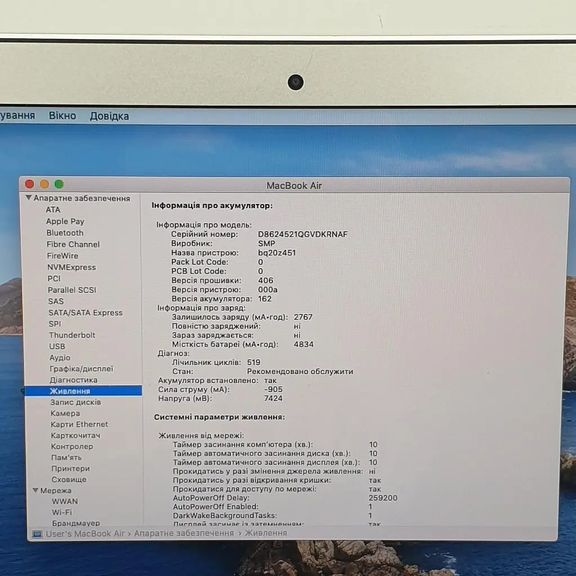Image resolution: width=576 pixels, height=576 pixels.
Task: Select PCI in the sidebar
Action: point(54,278)
